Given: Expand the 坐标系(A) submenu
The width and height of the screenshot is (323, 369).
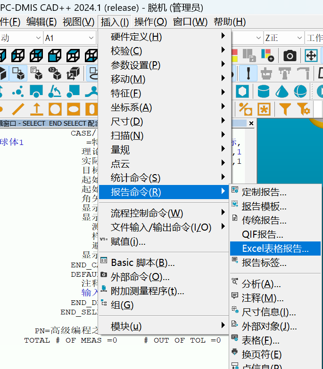Looking at the screenshot, I should tap(164, 107).
